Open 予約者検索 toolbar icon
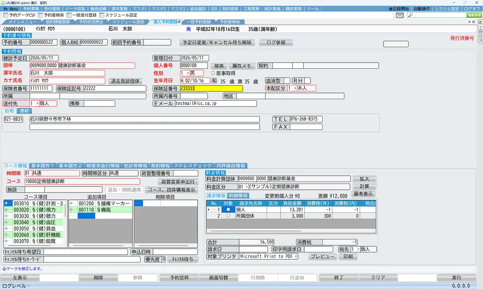 click(41, 15)
